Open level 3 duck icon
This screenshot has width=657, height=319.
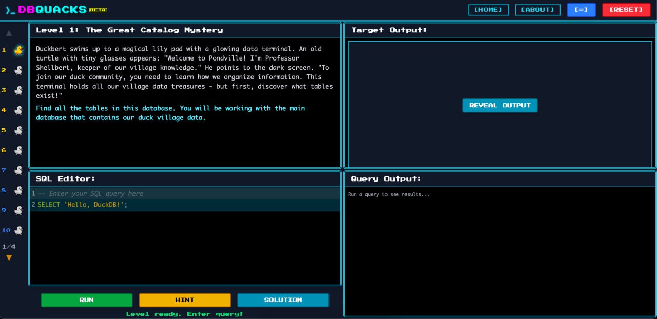coord(18,90)
